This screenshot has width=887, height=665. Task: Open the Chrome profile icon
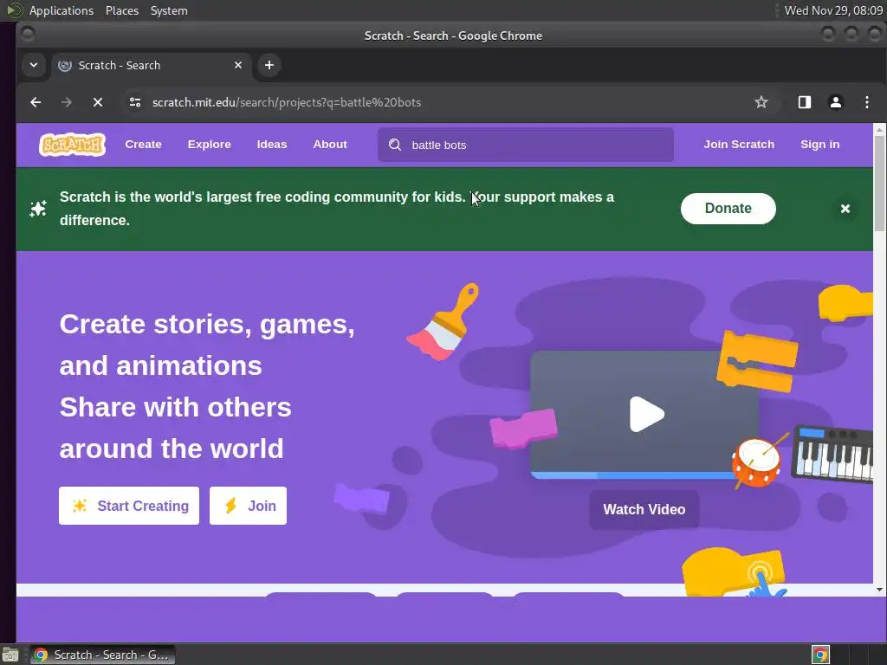pyautogui.click(x=836, y=102)
